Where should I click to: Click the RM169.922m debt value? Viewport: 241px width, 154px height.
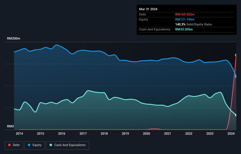pyautogui.click(x=185, y=14)
